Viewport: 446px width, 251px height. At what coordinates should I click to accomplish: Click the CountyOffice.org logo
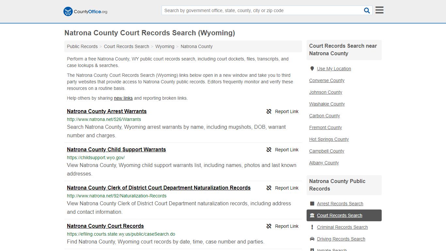click(85, 11)
